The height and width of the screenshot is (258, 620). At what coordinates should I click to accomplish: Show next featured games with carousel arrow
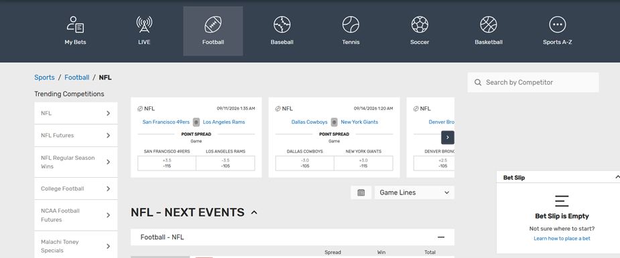click(448, 137)
